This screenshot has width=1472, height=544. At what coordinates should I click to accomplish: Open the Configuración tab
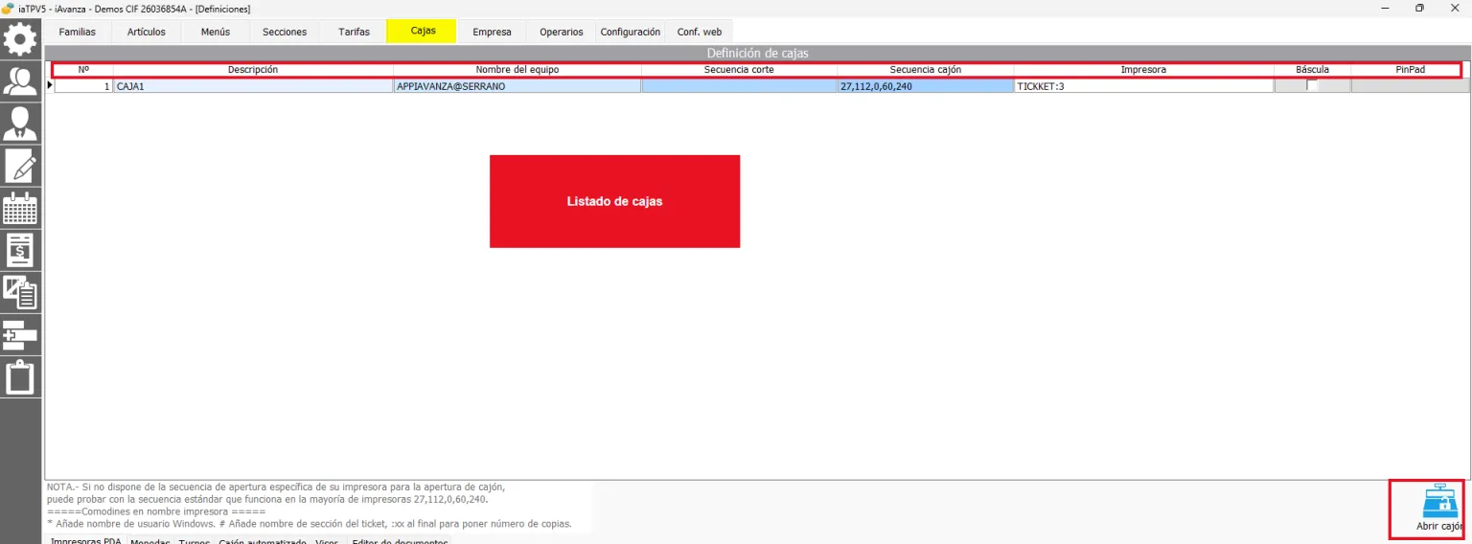(x=630, y=32)
